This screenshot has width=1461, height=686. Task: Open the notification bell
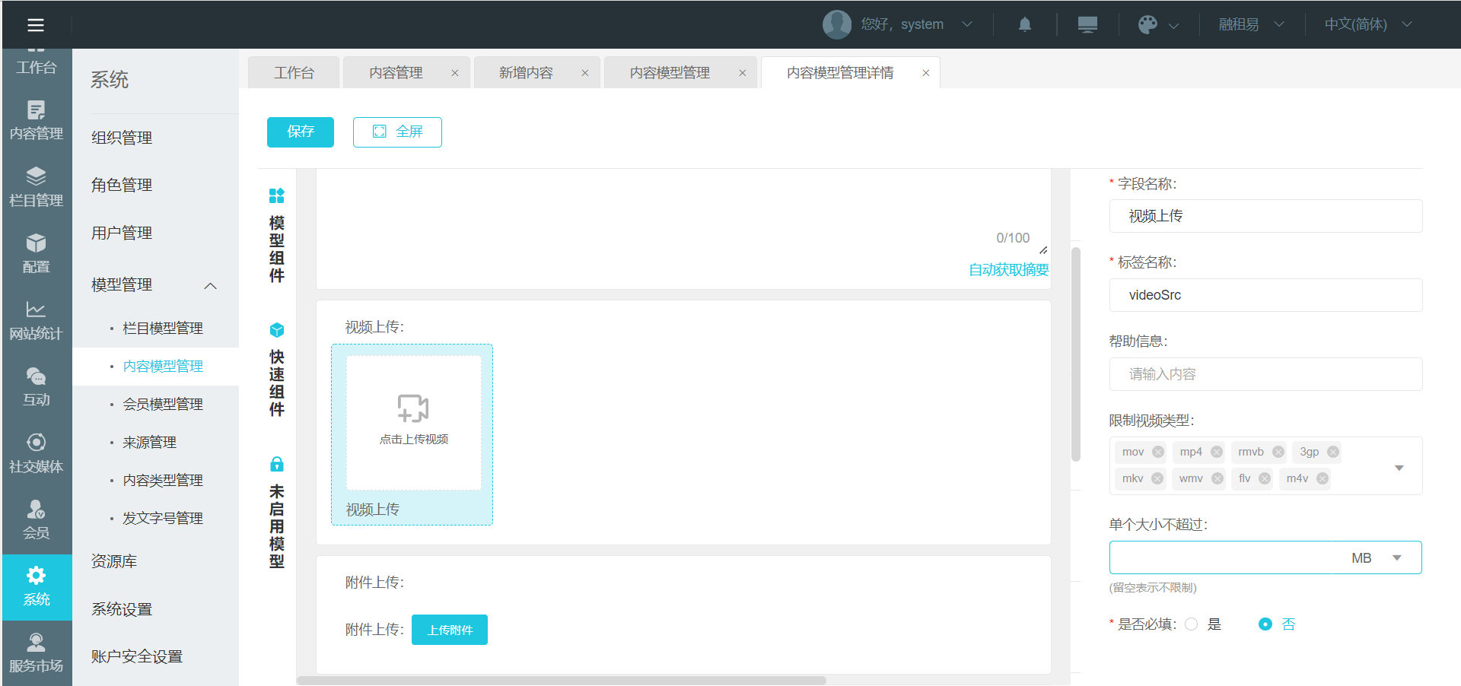(1025, 24)
